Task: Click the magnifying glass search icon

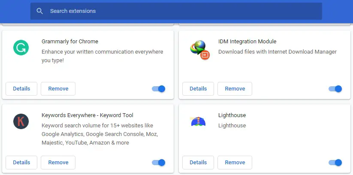Action: [39, 11]
